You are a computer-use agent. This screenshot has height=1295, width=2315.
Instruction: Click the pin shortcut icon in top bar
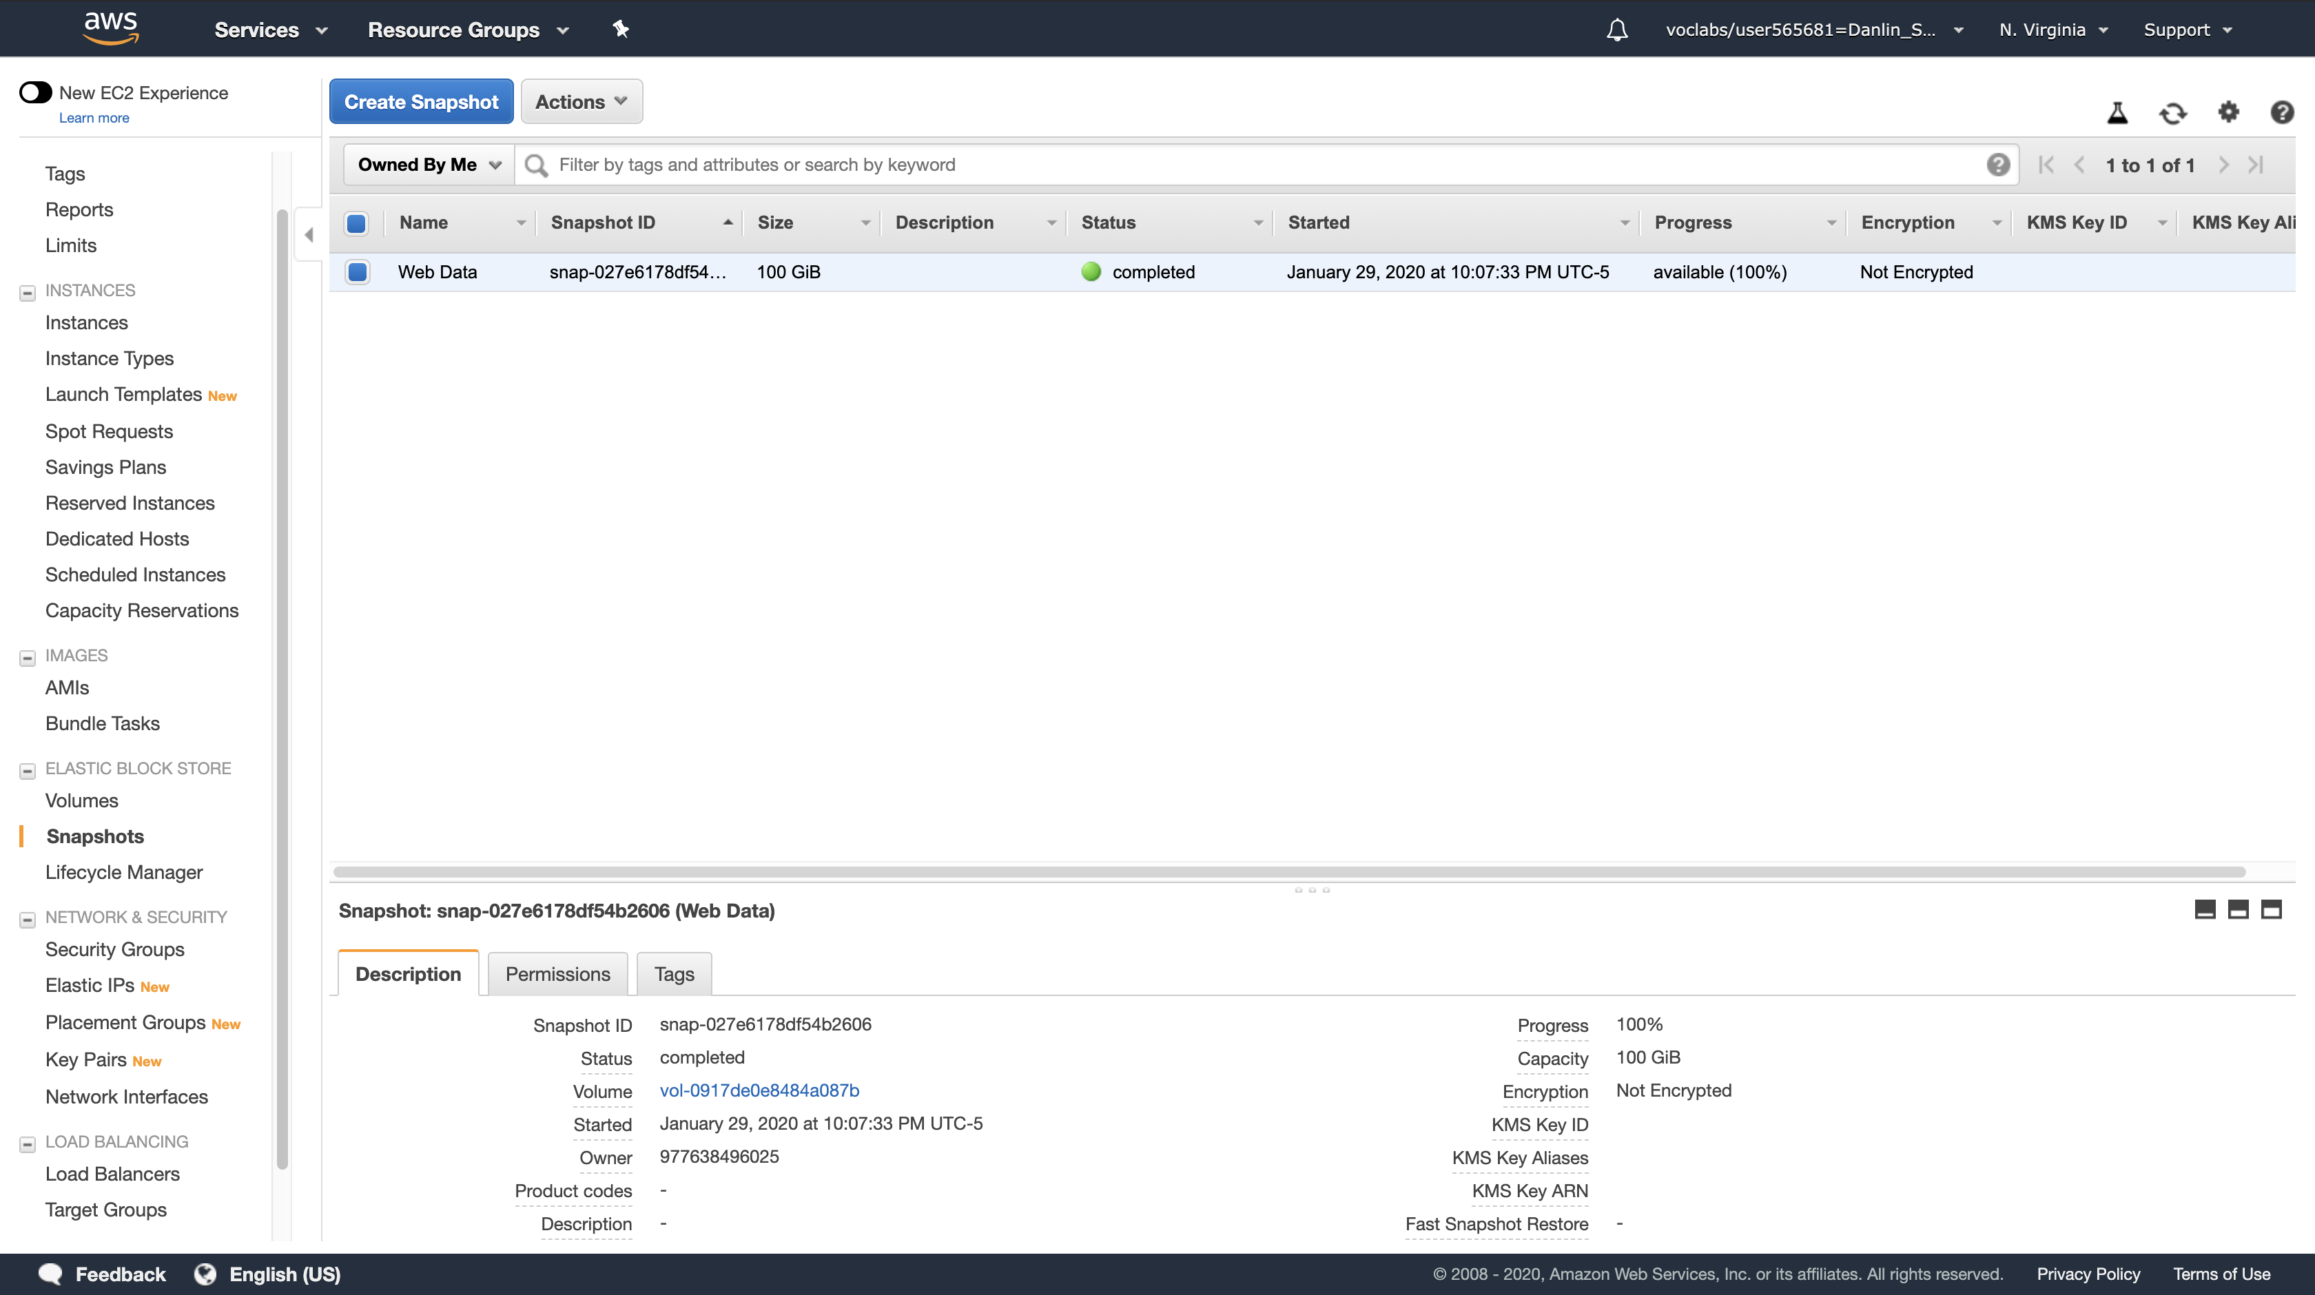point(620,30)
